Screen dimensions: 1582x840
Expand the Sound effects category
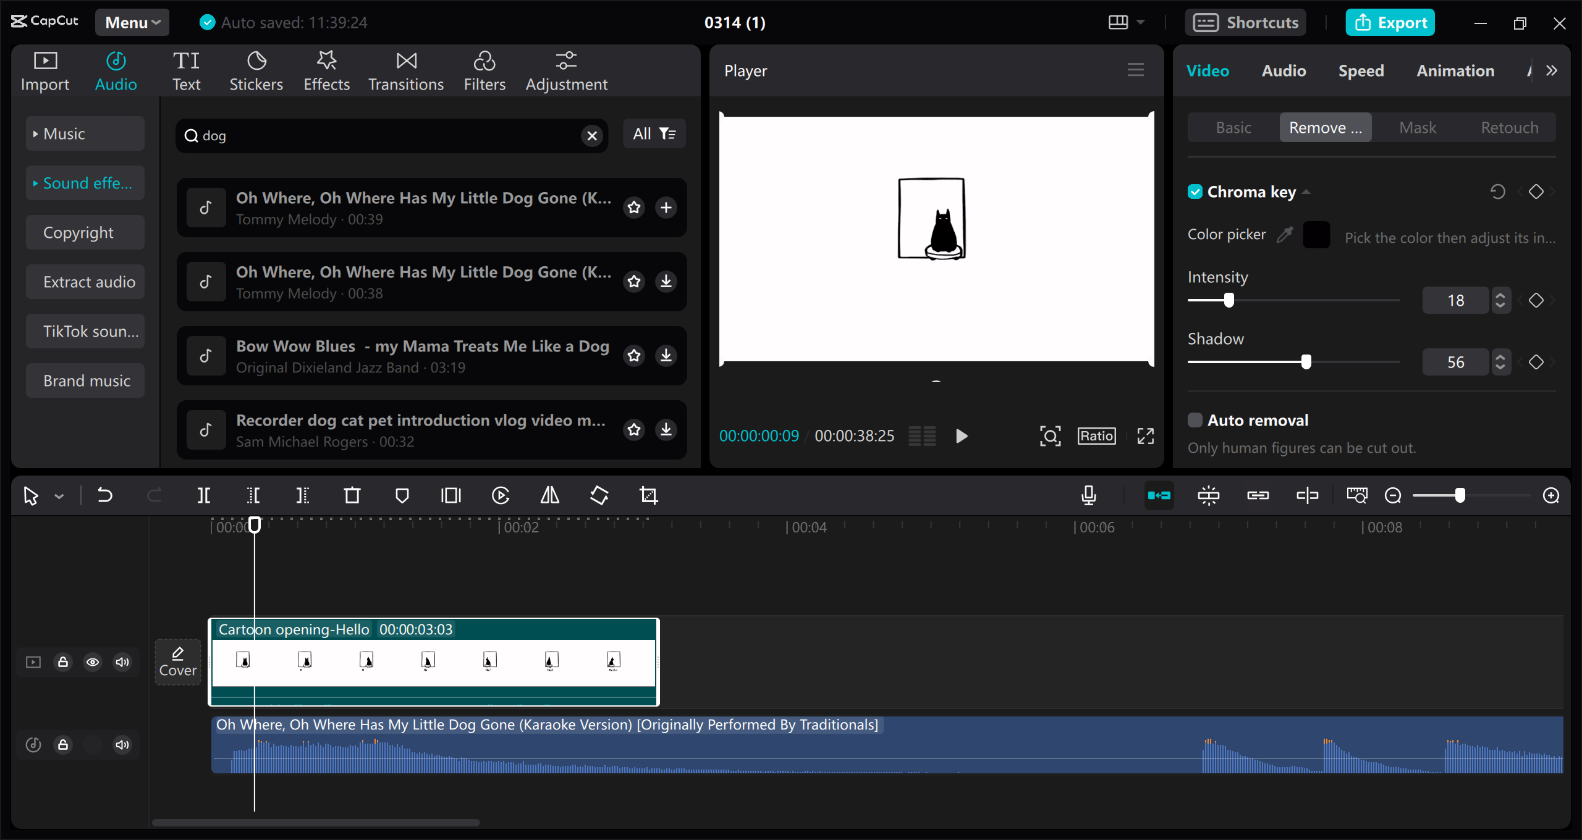(85, 183)
